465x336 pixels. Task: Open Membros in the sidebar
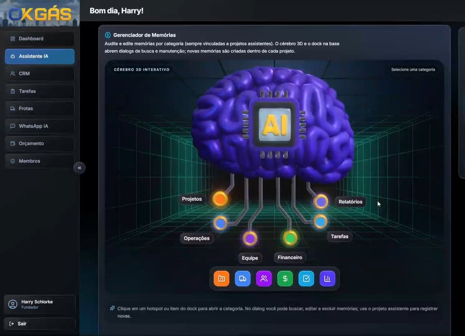[40, 161]
